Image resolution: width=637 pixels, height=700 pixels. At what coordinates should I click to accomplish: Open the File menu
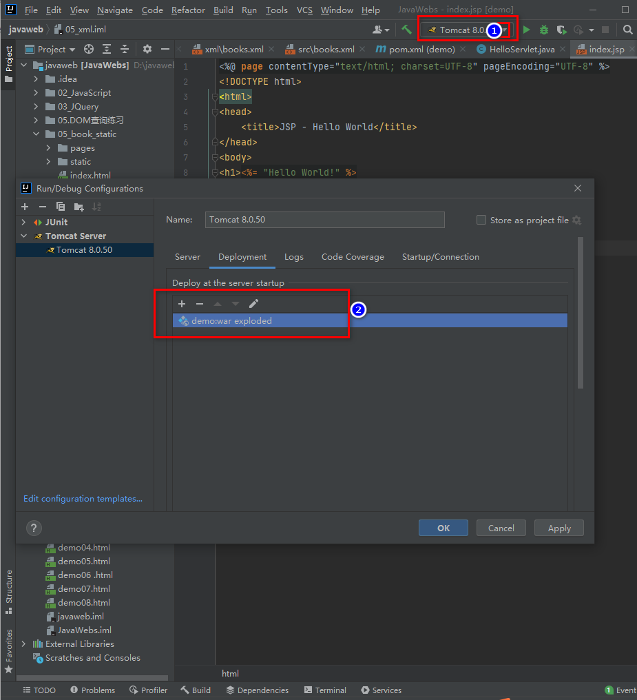[31, 10]
